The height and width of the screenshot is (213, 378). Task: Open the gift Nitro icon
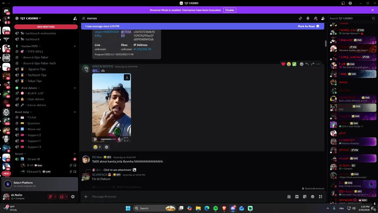[x=289, y=197]
